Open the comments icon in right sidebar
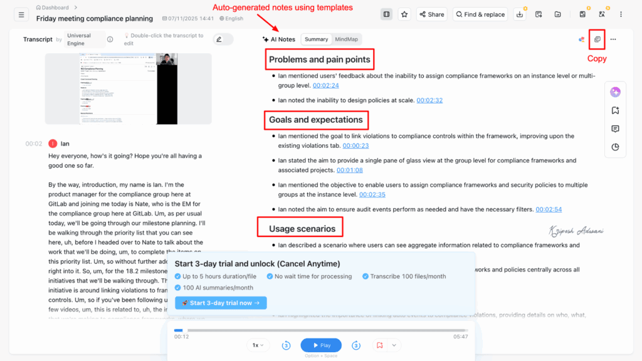The height and width of the screenshot is (361, 642). (615, 129)
